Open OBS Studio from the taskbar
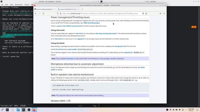 [29, 110]
